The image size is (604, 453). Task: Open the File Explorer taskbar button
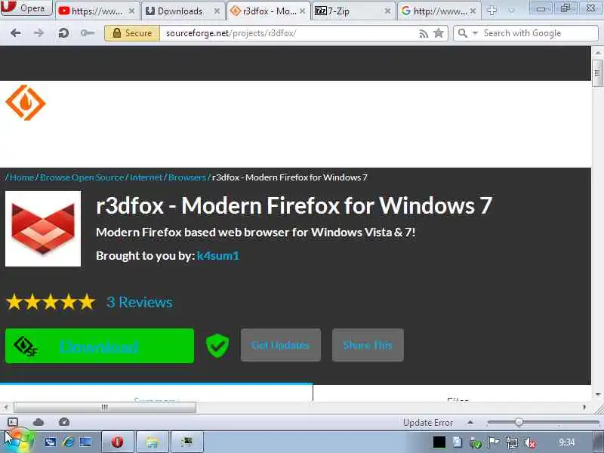pos(153,442)
